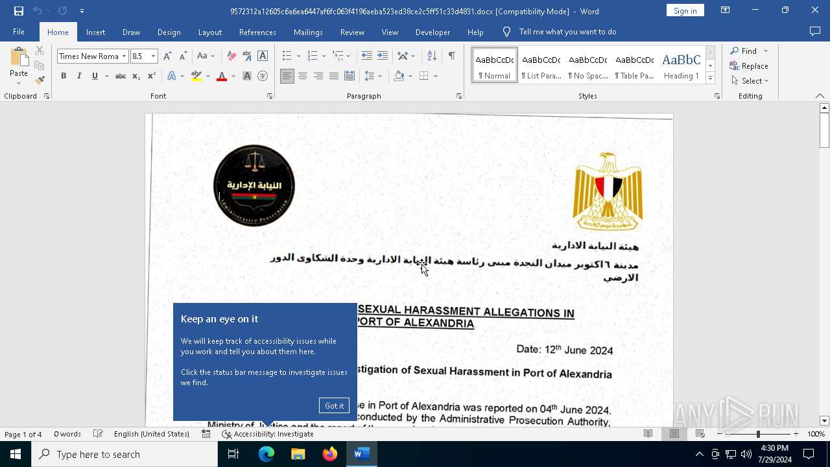Screen dimensions: 830x467
Task: Switch to the Insert tab
Action: [x=95, y=32]
